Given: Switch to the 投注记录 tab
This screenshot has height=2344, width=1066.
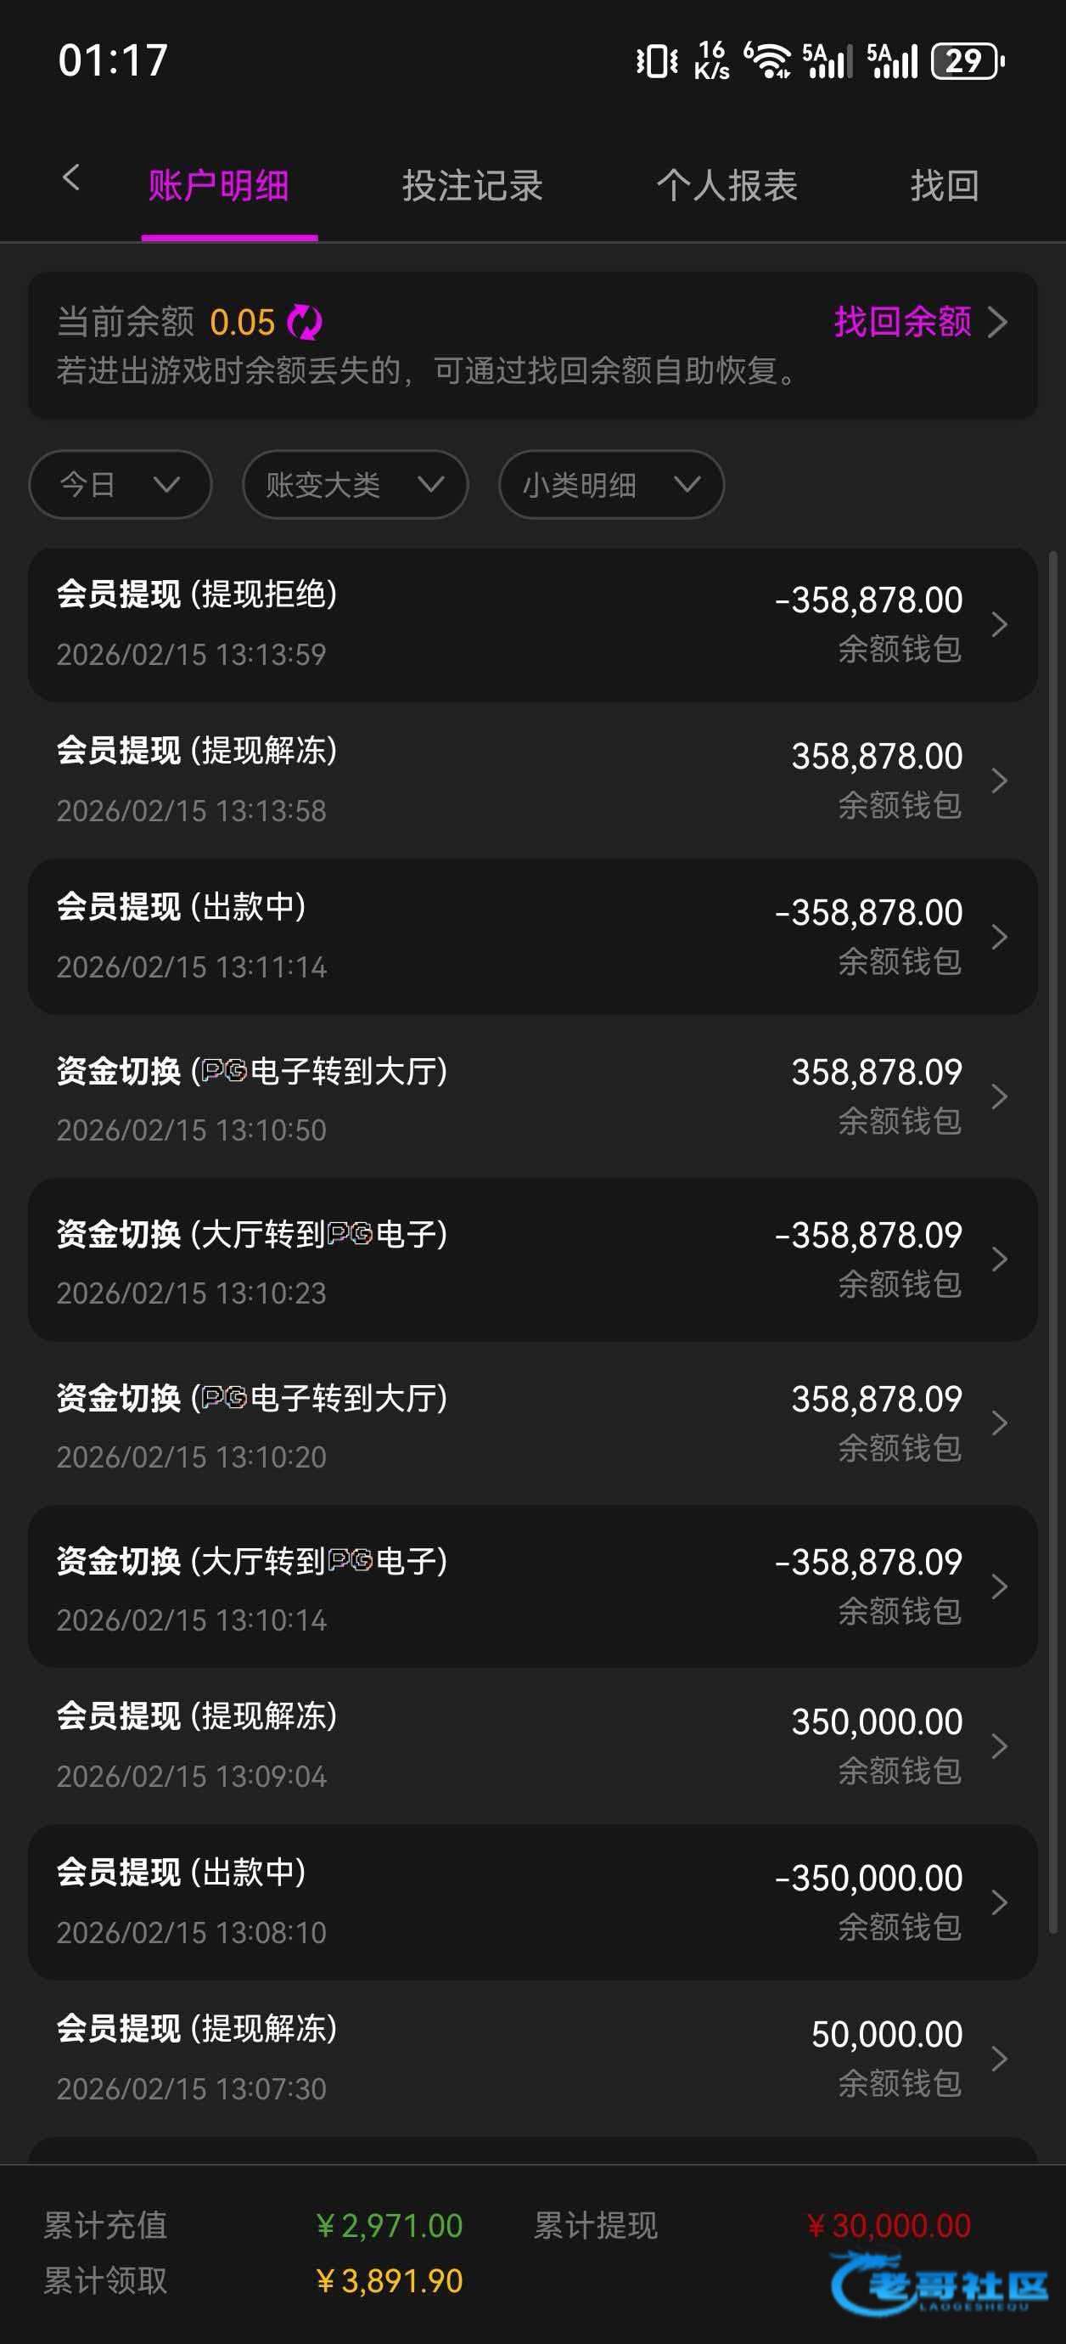Looking at the screenshot, I should pos(472,186).
